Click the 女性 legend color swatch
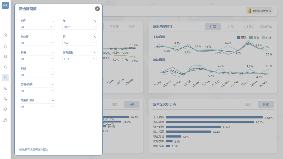 [x=263, y=37]
